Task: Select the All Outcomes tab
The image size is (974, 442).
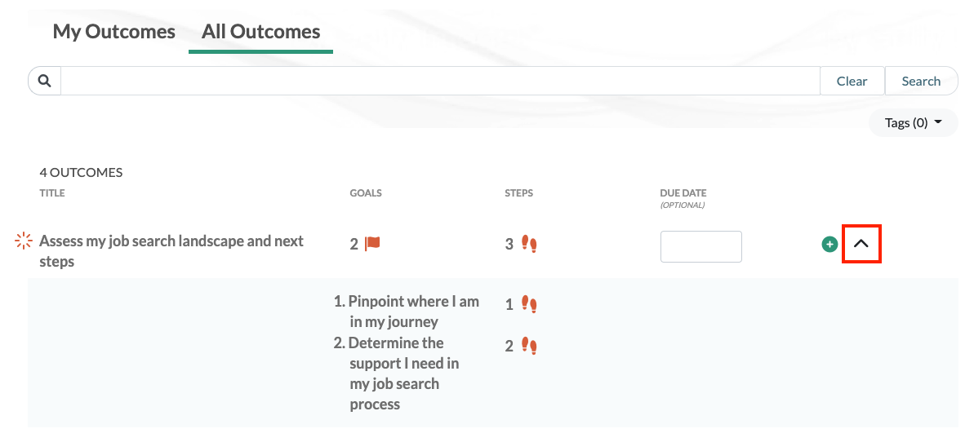Action: point(260,32)
